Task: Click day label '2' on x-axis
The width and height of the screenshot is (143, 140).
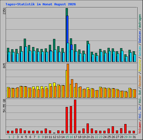Action: pyautogui.click(x=13, y=137)
